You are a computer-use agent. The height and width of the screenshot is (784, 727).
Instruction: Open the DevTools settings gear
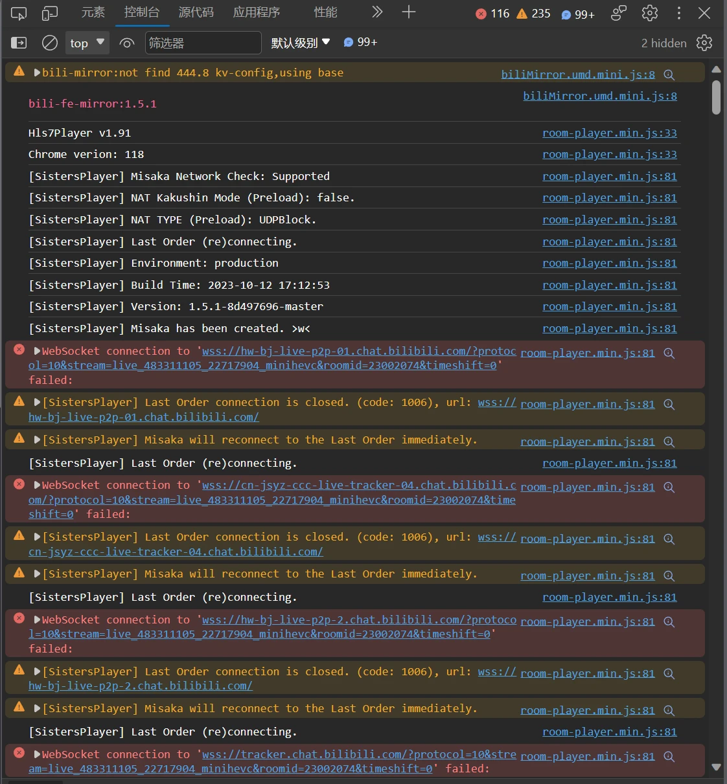[x=649, y=13]
